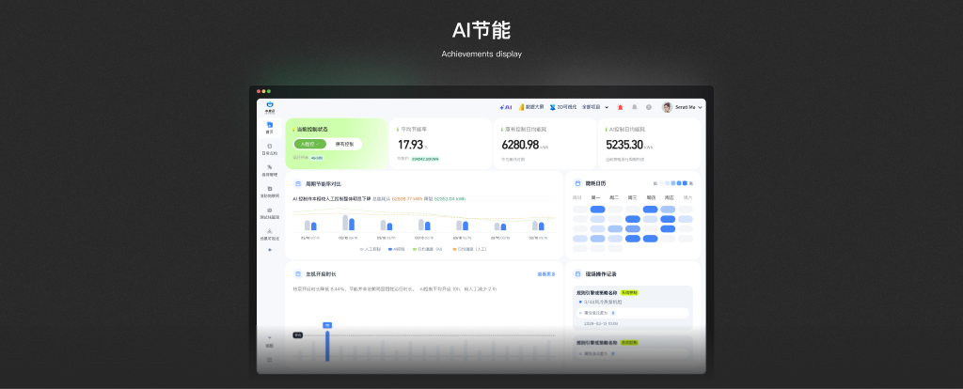Click the first 系统控制 green tag
The height and width of the screenshot is (389, 963).
pos(629,292)
